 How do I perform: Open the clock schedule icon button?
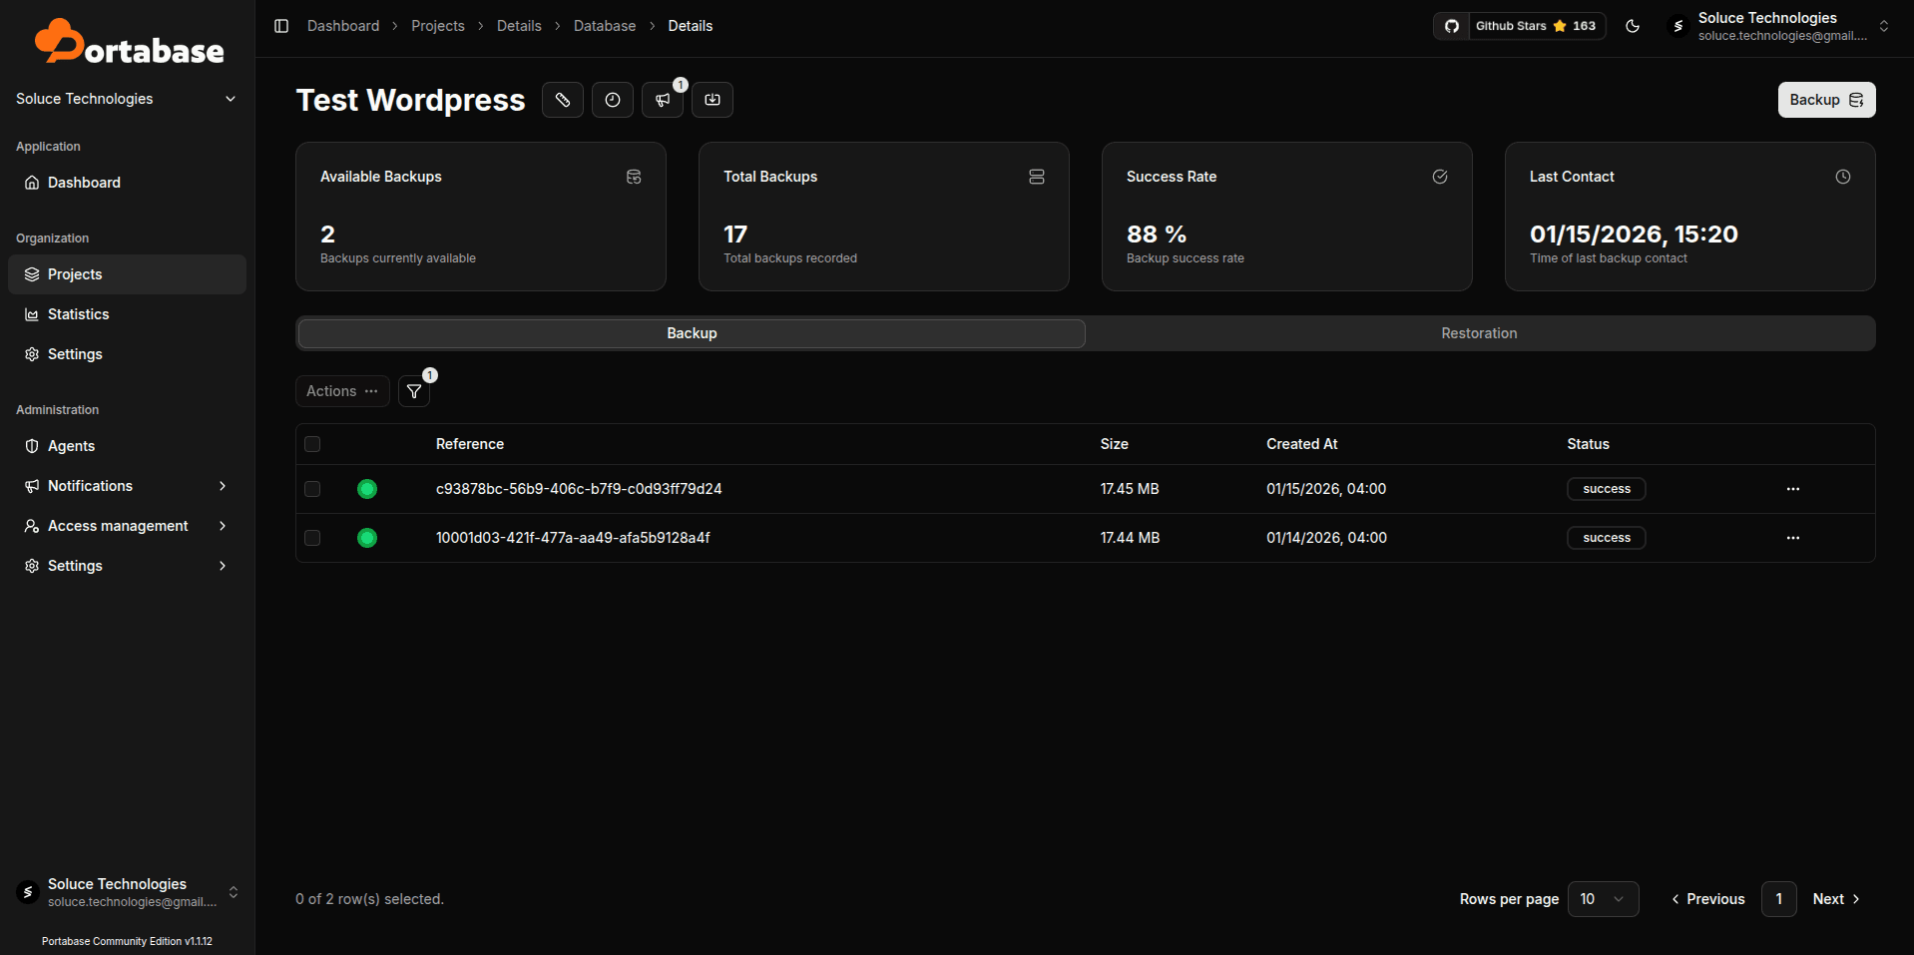(x=613, y=100)
